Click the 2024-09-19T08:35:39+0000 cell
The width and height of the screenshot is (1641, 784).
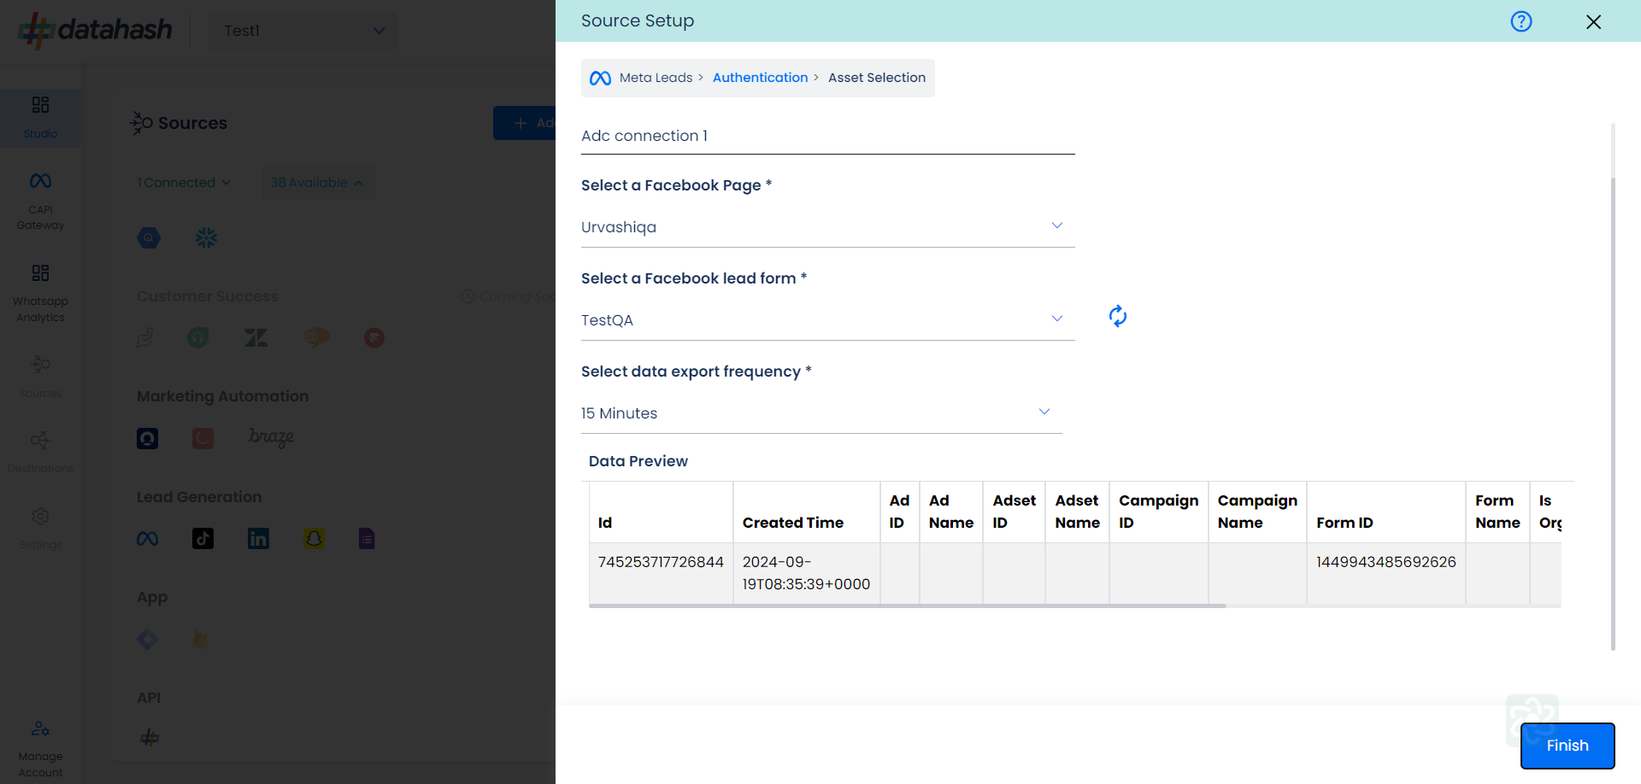click(806, 573)
